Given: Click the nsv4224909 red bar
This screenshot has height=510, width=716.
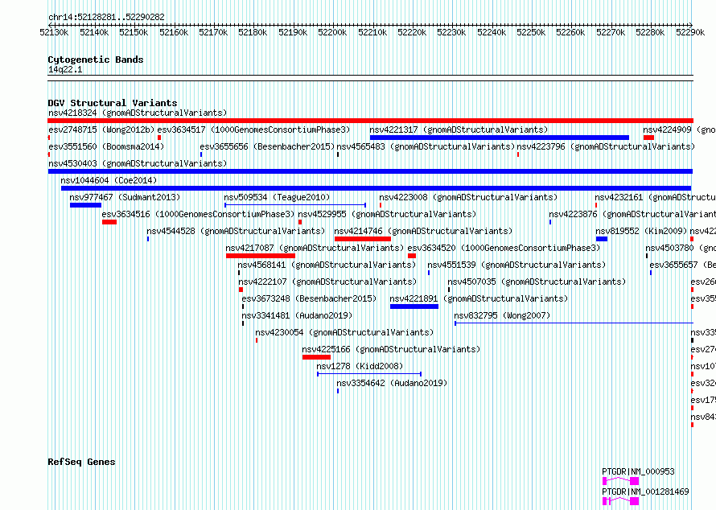Looking at the screenshot, I should pyautogui.click(x=648, y=138).
